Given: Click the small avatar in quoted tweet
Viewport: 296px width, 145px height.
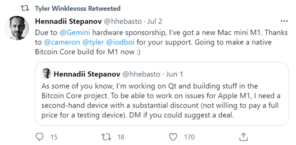Looking at the screenshot, I should tap(46, 73).
